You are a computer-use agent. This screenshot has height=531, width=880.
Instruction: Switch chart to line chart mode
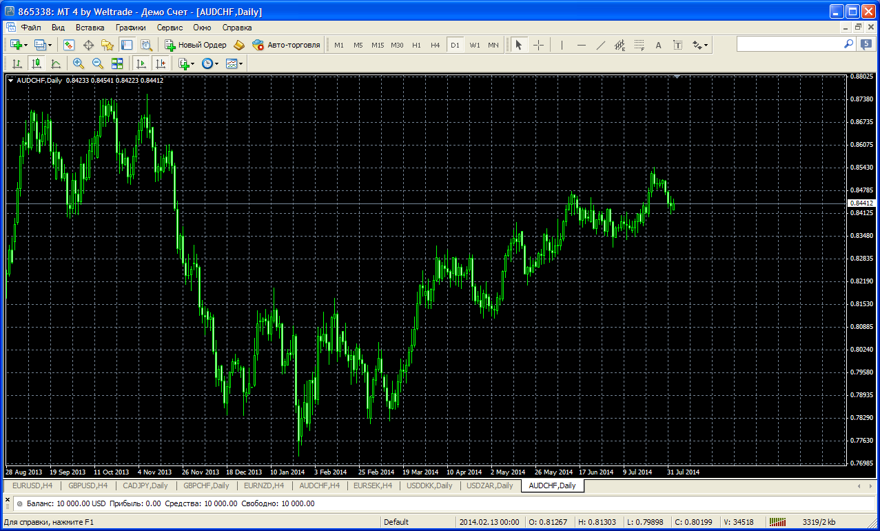(x=55, y=63)
